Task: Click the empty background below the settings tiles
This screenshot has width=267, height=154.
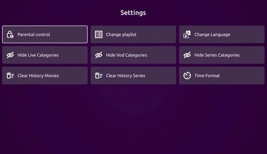Action: [133, 119]
